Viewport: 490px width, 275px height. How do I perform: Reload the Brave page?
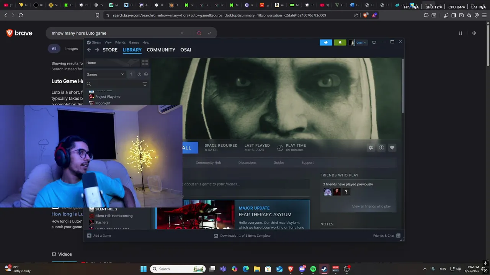pyautogui.click(x=21, y=15)
